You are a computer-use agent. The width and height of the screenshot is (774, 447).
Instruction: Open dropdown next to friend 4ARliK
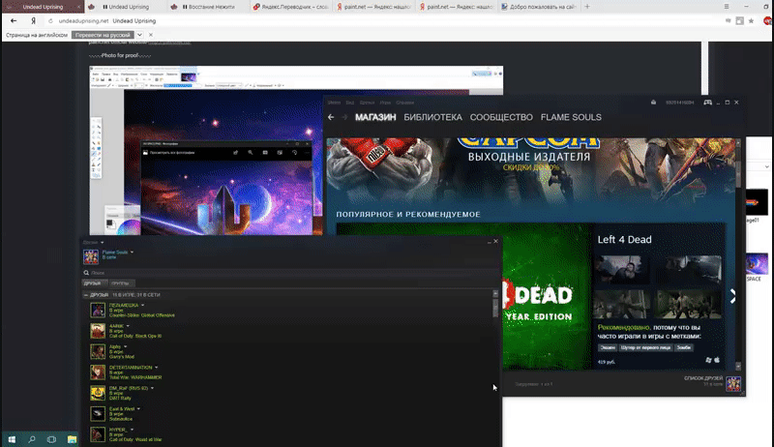[x=128, y=326]
